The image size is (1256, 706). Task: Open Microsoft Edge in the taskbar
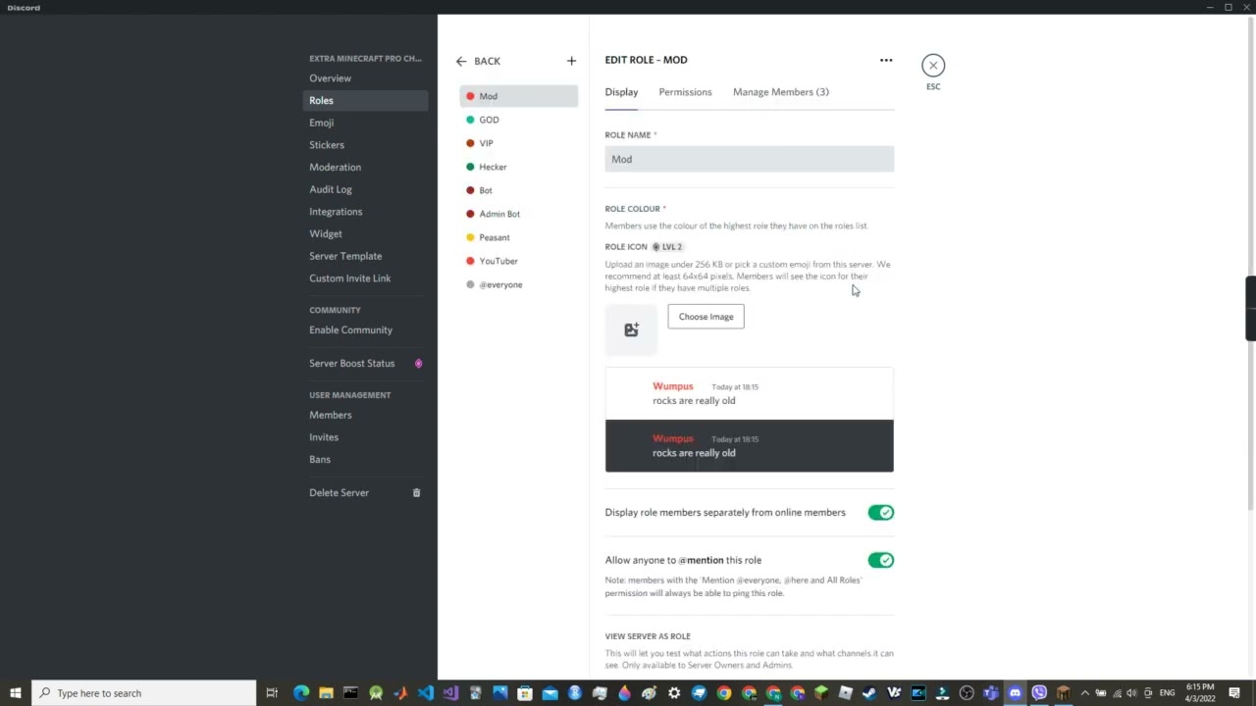(300, 693)
